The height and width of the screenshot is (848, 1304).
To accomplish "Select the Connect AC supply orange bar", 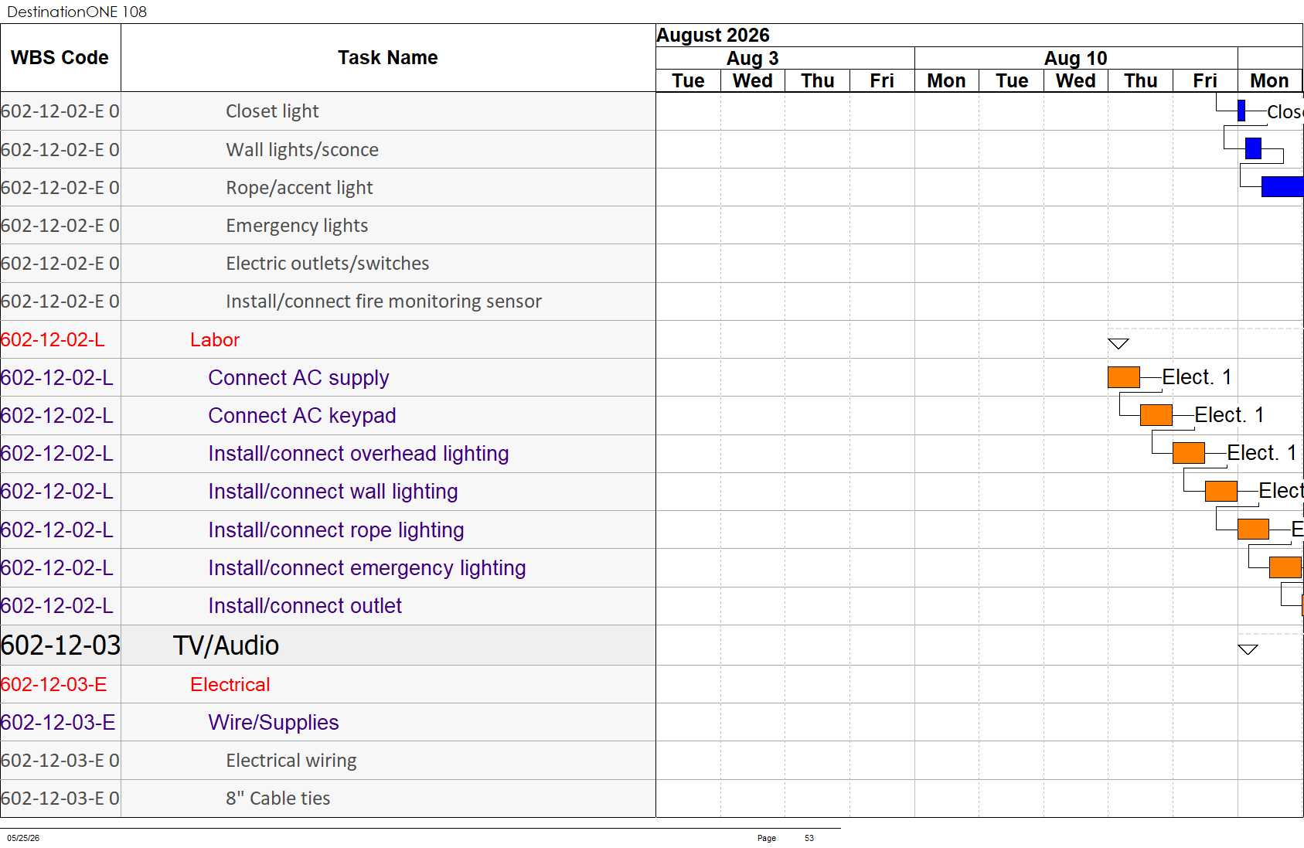I will (x=1124, y=377).
